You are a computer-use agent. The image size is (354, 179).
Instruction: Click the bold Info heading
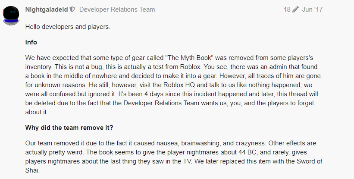[31, 43]
